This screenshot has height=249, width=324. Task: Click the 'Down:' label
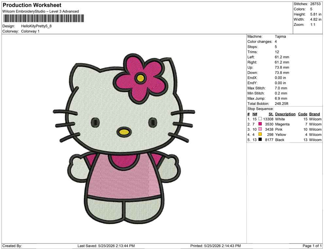click(253, 73)
